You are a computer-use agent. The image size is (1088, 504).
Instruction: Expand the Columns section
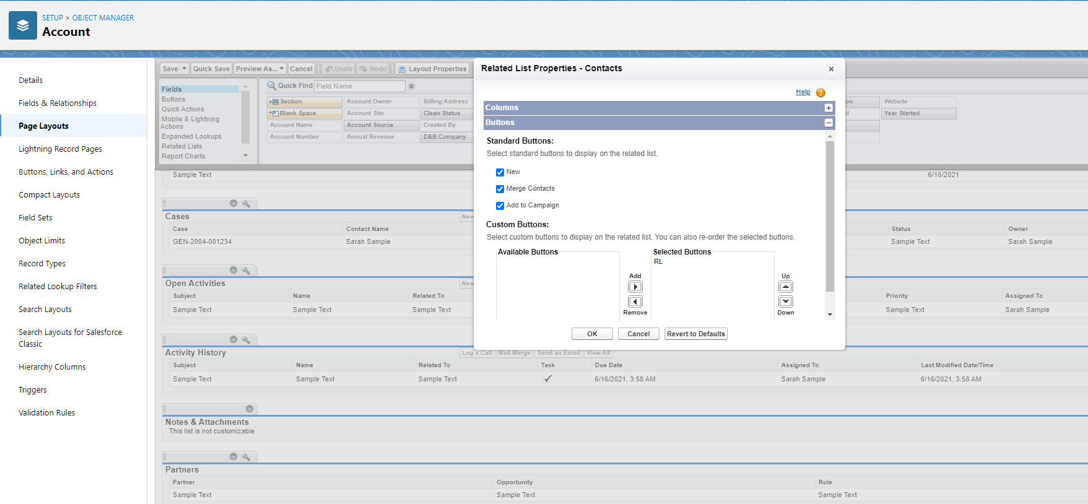[x=829, y=108]
